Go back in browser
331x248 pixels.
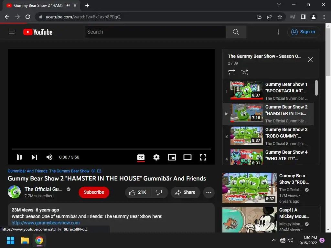point(7,17)
